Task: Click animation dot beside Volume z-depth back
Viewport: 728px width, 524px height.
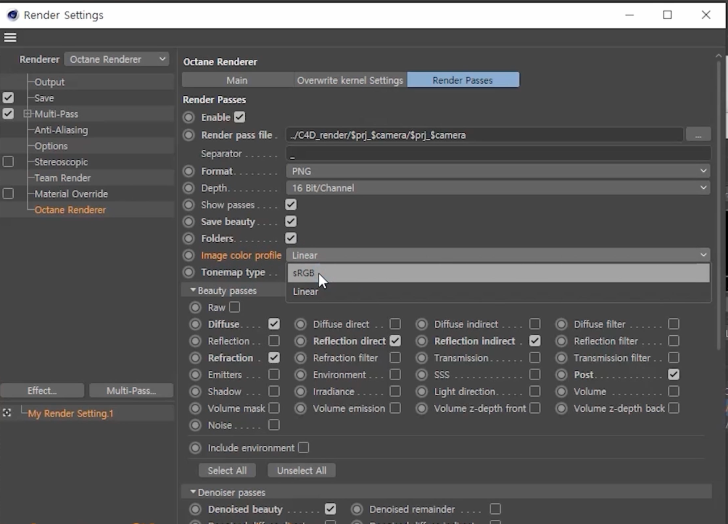Action: click(x=562, y=408)
